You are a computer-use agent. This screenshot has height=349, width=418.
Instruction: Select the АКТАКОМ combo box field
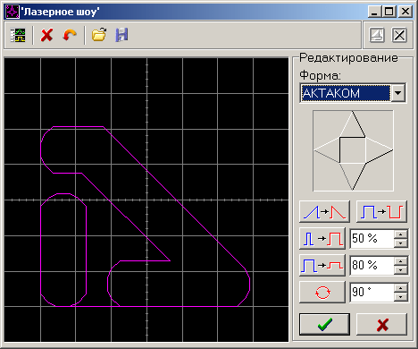[346, 93]
